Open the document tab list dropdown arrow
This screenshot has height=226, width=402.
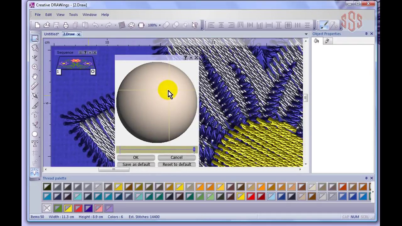306,34
